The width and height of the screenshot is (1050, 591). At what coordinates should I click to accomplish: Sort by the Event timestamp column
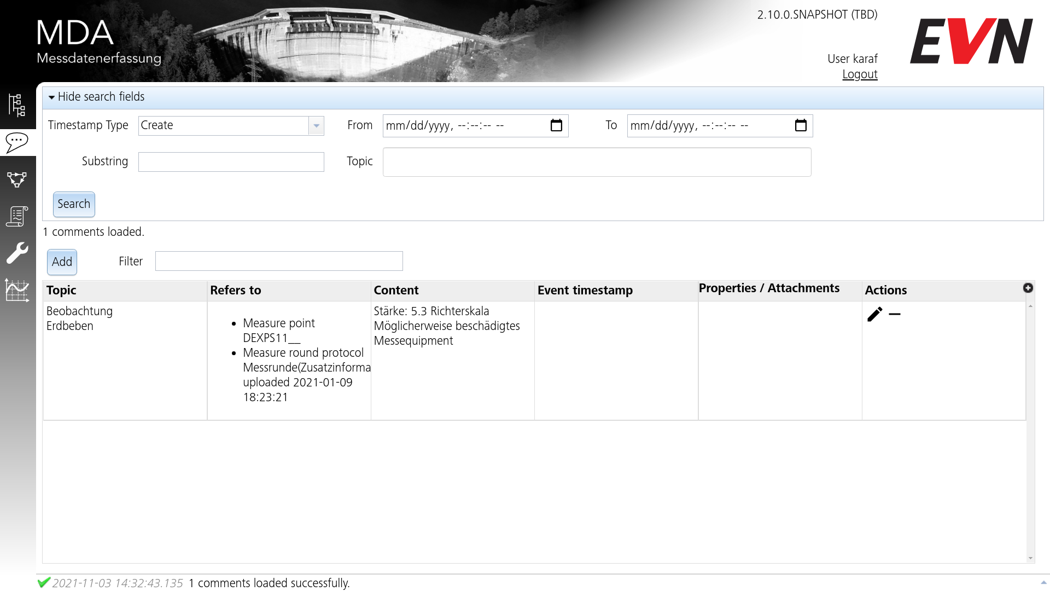point(585,290)
